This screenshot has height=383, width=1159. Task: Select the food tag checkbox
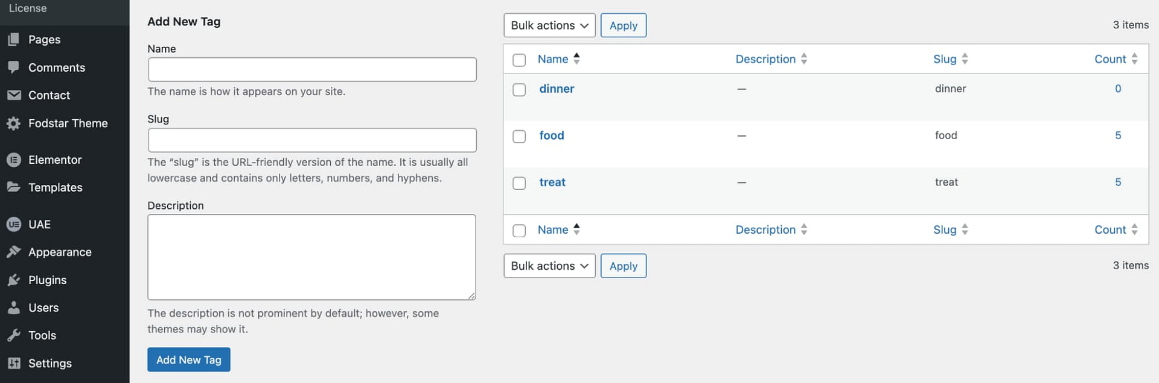point(519,137)
